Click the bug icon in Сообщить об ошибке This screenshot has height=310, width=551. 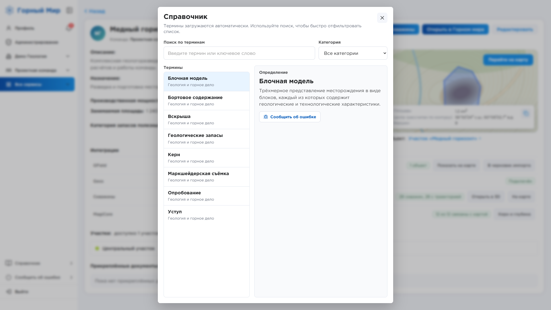(266, 117)
